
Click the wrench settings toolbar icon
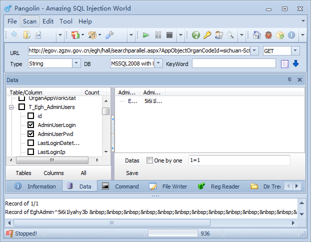[x=109, y=35]
